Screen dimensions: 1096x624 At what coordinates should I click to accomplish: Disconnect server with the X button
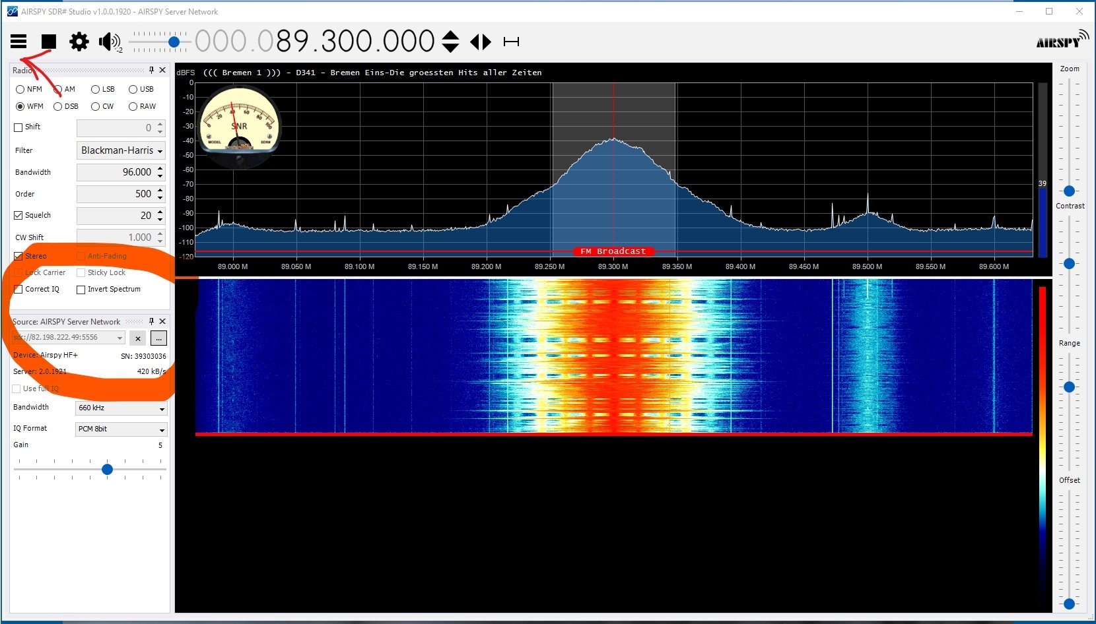click(137, 338)
